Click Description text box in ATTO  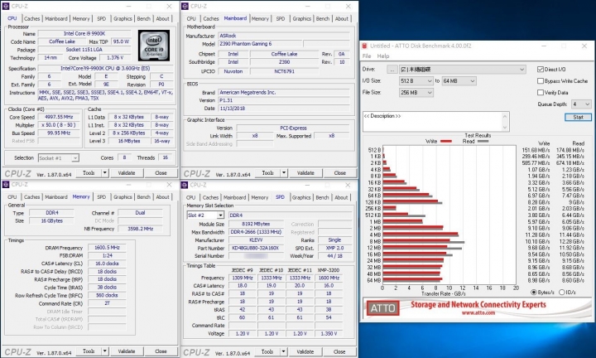(x=433, y=122)
